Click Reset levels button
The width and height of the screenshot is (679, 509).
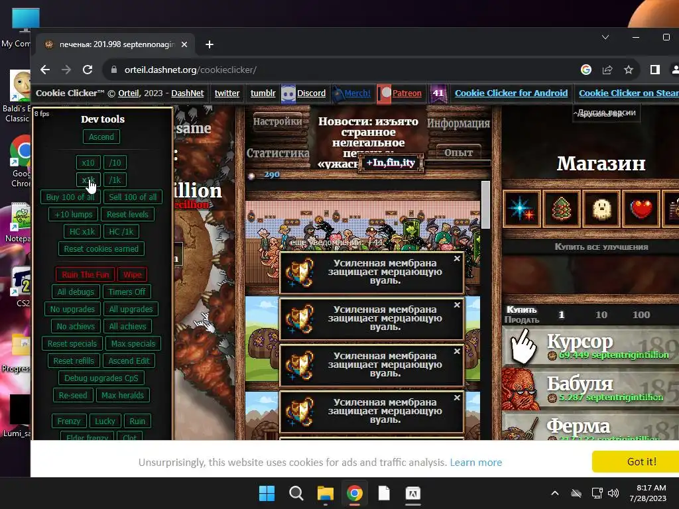127,214
